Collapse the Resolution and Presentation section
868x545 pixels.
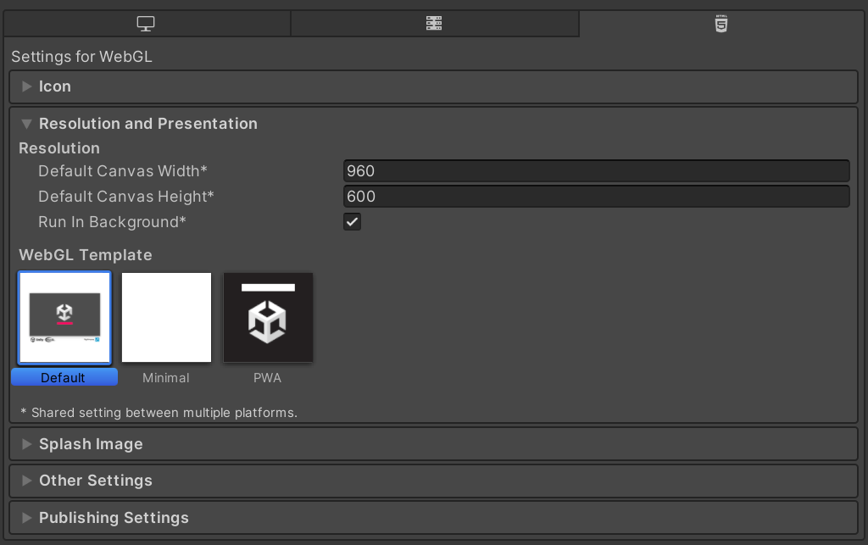click(x=433, y=124)
